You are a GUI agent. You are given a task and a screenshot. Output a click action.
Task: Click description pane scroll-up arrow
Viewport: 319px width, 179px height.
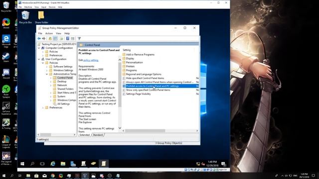coord(120,60)
